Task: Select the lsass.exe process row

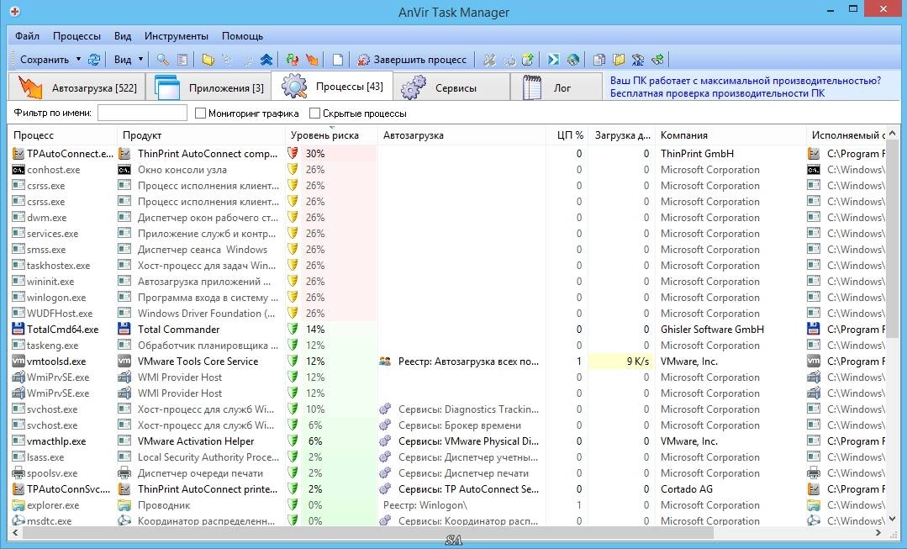Action: point(446,457)
